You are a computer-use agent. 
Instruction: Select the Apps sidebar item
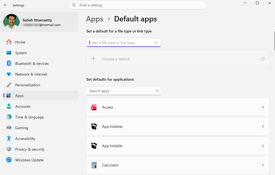41,96
